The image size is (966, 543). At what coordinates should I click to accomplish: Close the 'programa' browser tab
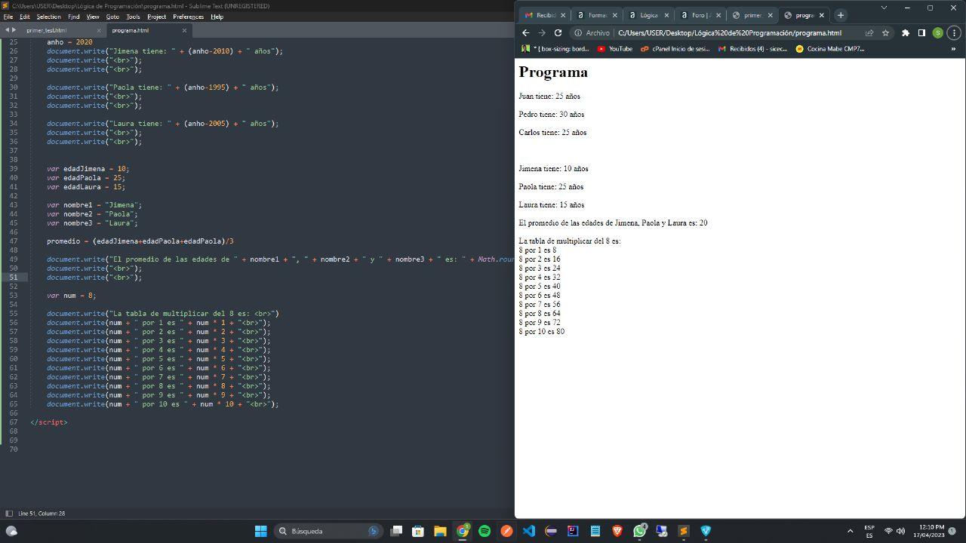click(822, 15)
